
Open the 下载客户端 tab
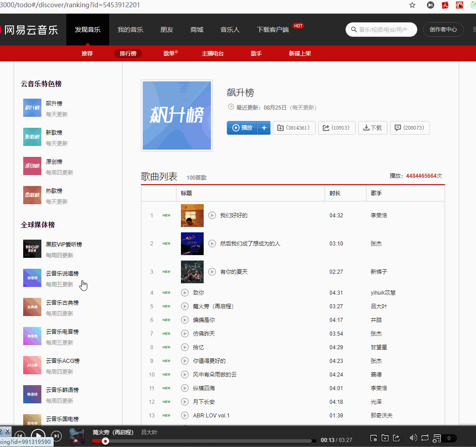273,30
